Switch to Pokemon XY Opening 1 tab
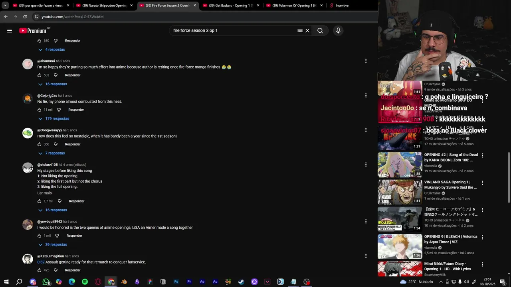This screenshot has width=511, height=287. tap(295, 6)
